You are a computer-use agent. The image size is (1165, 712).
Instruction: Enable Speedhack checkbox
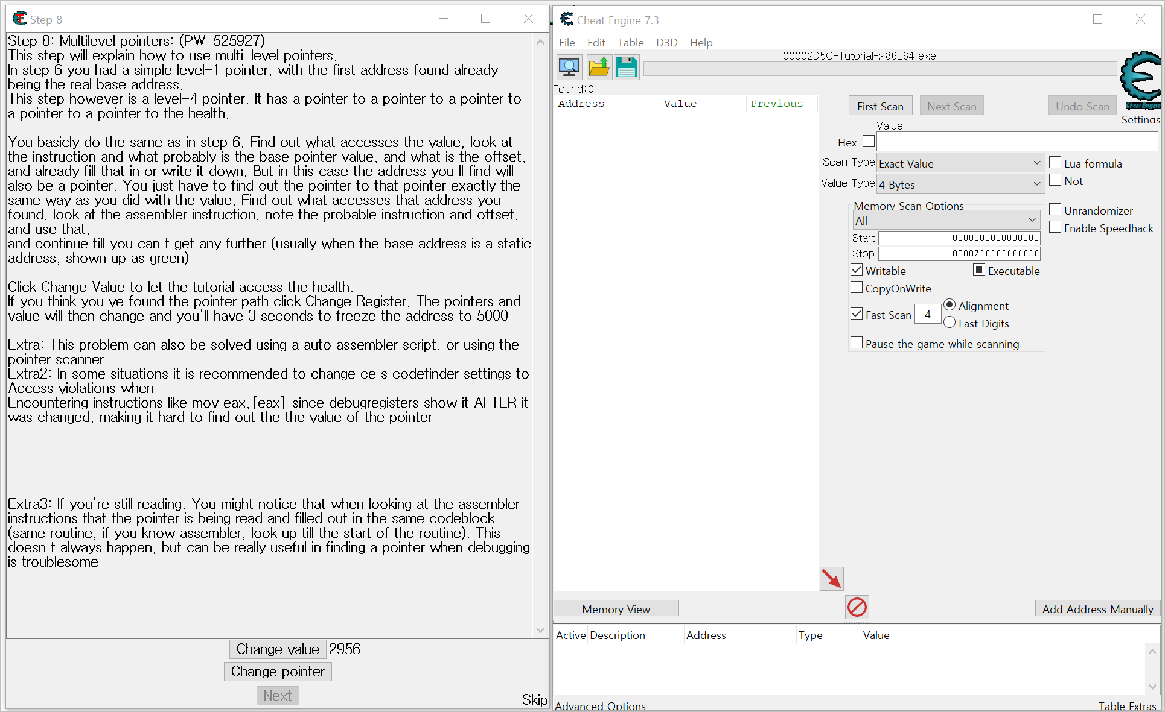[x=1055, y=227]
